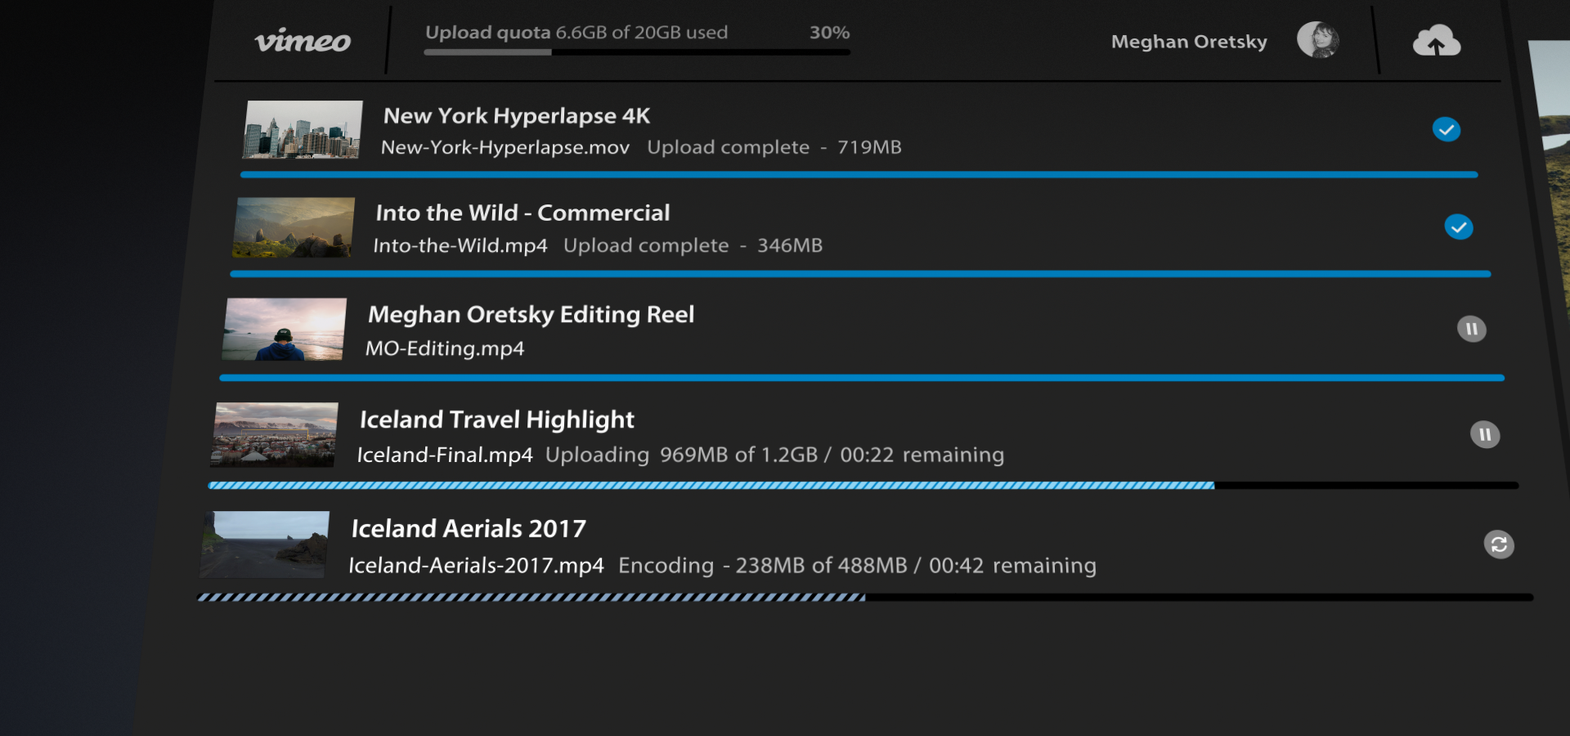Open the cloud upload icon
Viewport: 1570px width, 736px height.
point(1437,40)
